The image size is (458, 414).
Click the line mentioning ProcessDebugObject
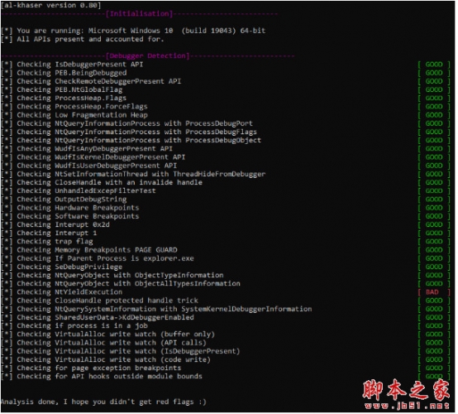pyautogui.click(x=131, y=140)
